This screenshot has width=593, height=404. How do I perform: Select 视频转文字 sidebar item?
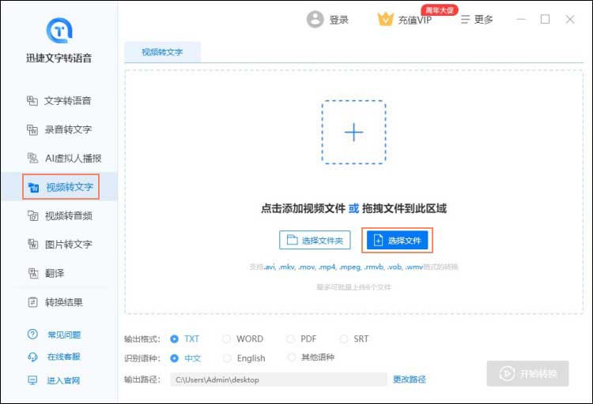[x=61, y=187]
